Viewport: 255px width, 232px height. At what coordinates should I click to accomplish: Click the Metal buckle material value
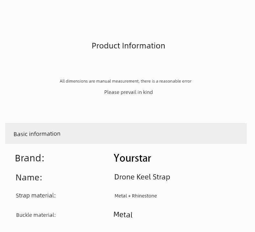[x=123, y=215]
